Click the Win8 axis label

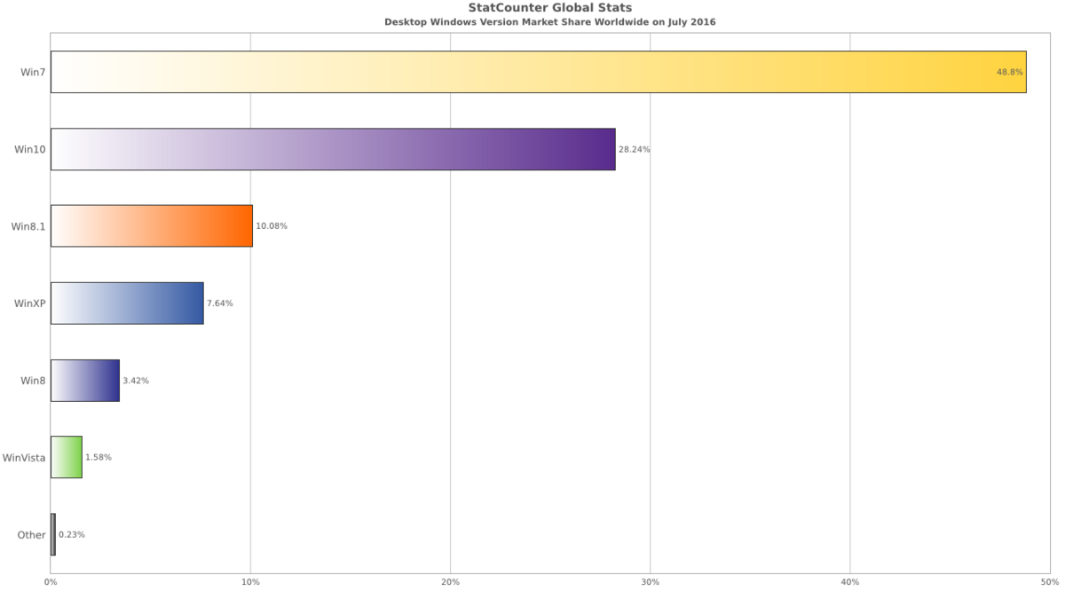[x=33, y=381]
